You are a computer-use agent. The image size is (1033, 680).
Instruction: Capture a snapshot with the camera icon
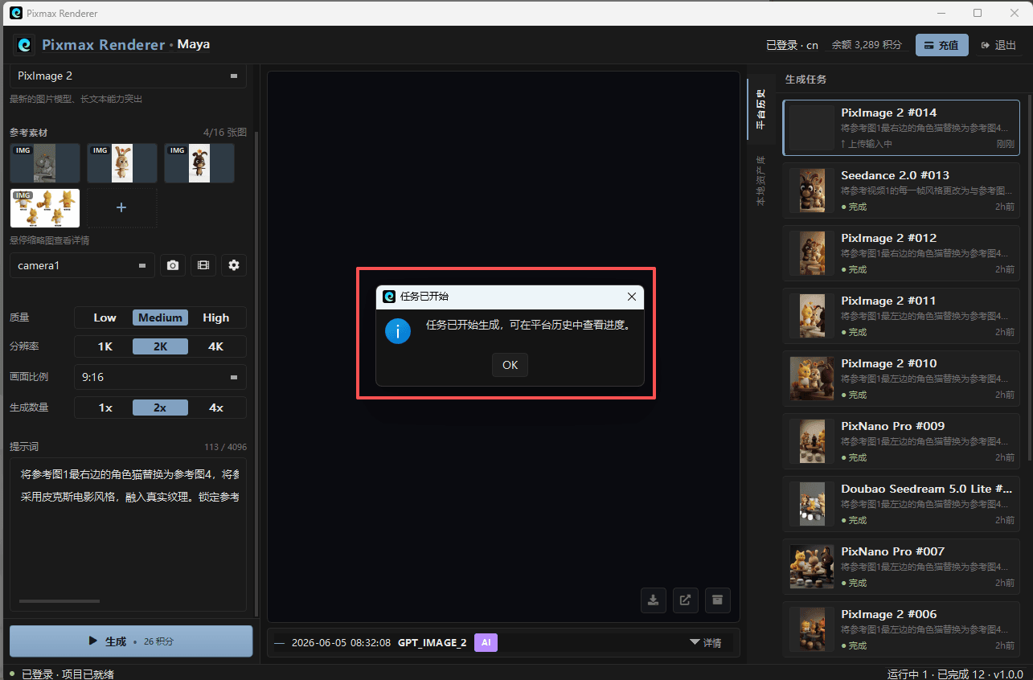[172, 265]
